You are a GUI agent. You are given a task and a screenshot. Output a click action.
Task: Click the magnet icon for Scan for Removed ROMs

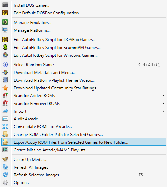(x=5, y=103)
